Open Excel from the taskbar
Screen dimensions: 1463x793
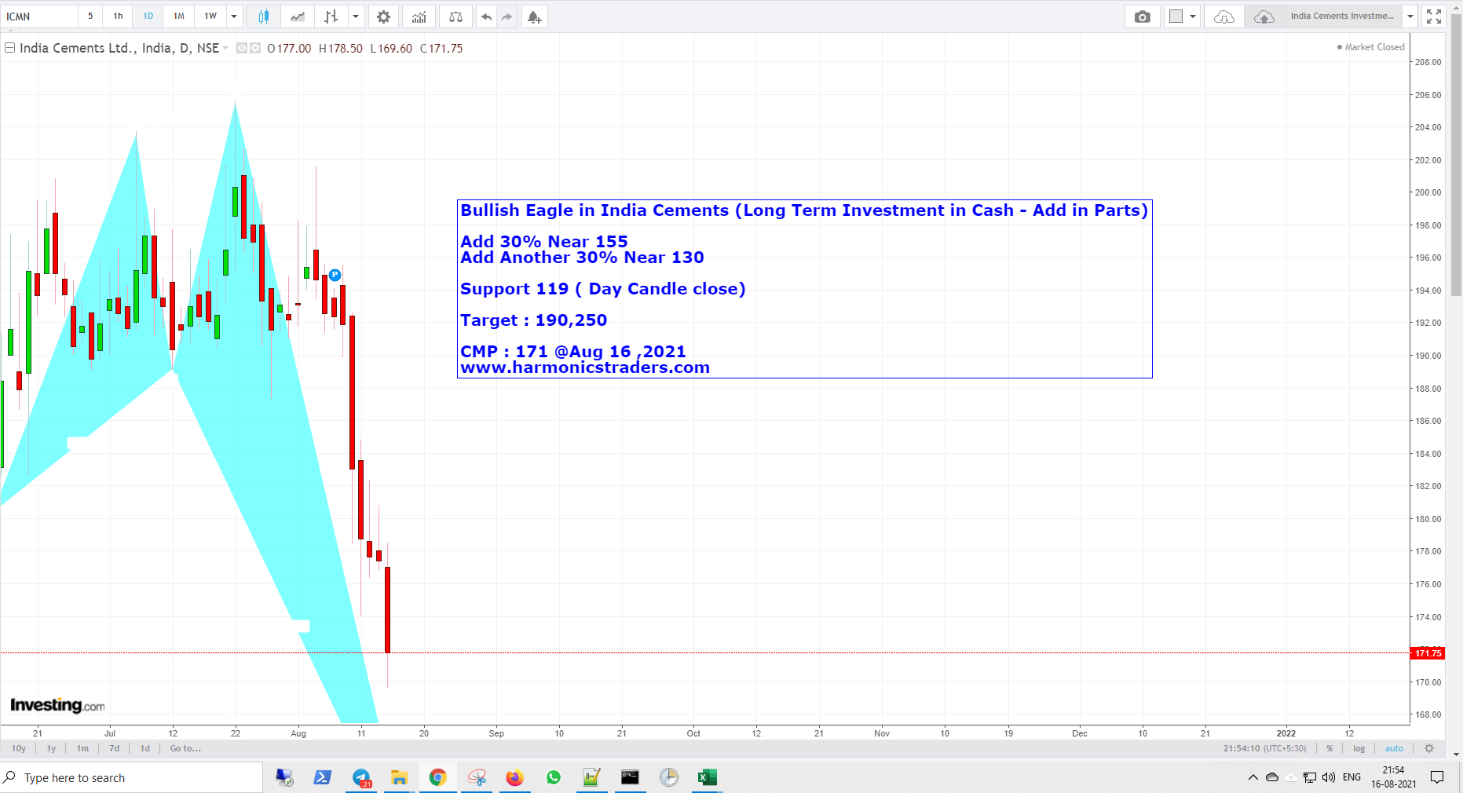707,777
